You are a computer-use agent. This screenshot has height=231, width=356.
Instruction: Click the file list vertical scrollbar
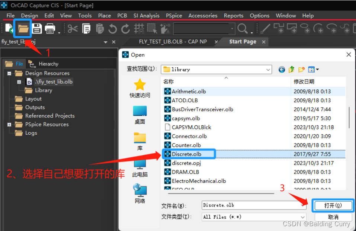pyautogui.click(x=349, y=117)
